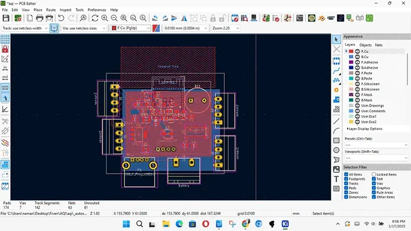The image size is (411, 231).
Task: Show hidden tray icons chevron
Action: [338, 224]
